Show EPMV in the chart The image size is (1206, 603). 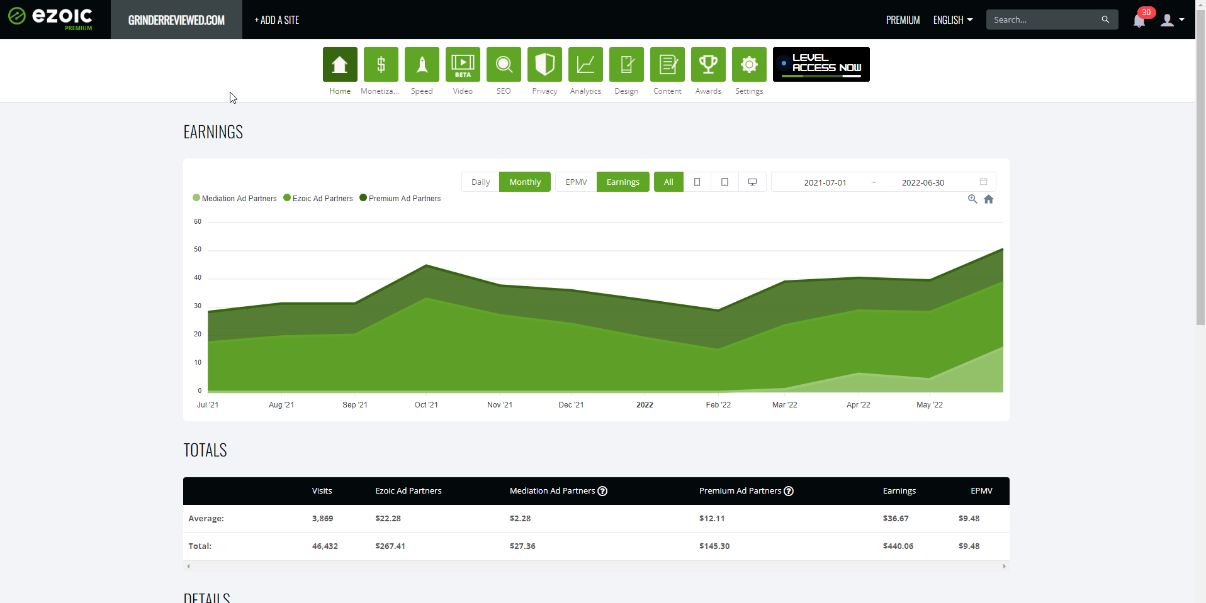(576, 182)
